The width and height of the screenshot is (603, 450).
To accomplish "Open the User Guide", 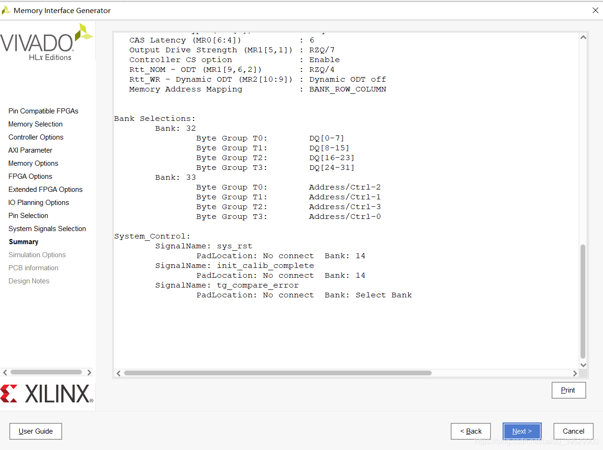I will [35, 431].
